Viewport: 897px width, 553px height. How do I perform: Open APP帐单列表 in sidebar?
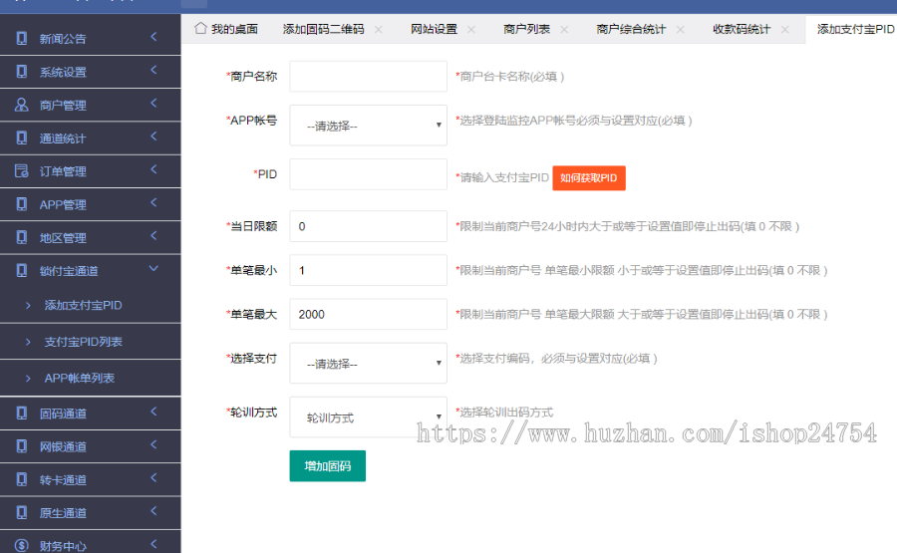80,378
